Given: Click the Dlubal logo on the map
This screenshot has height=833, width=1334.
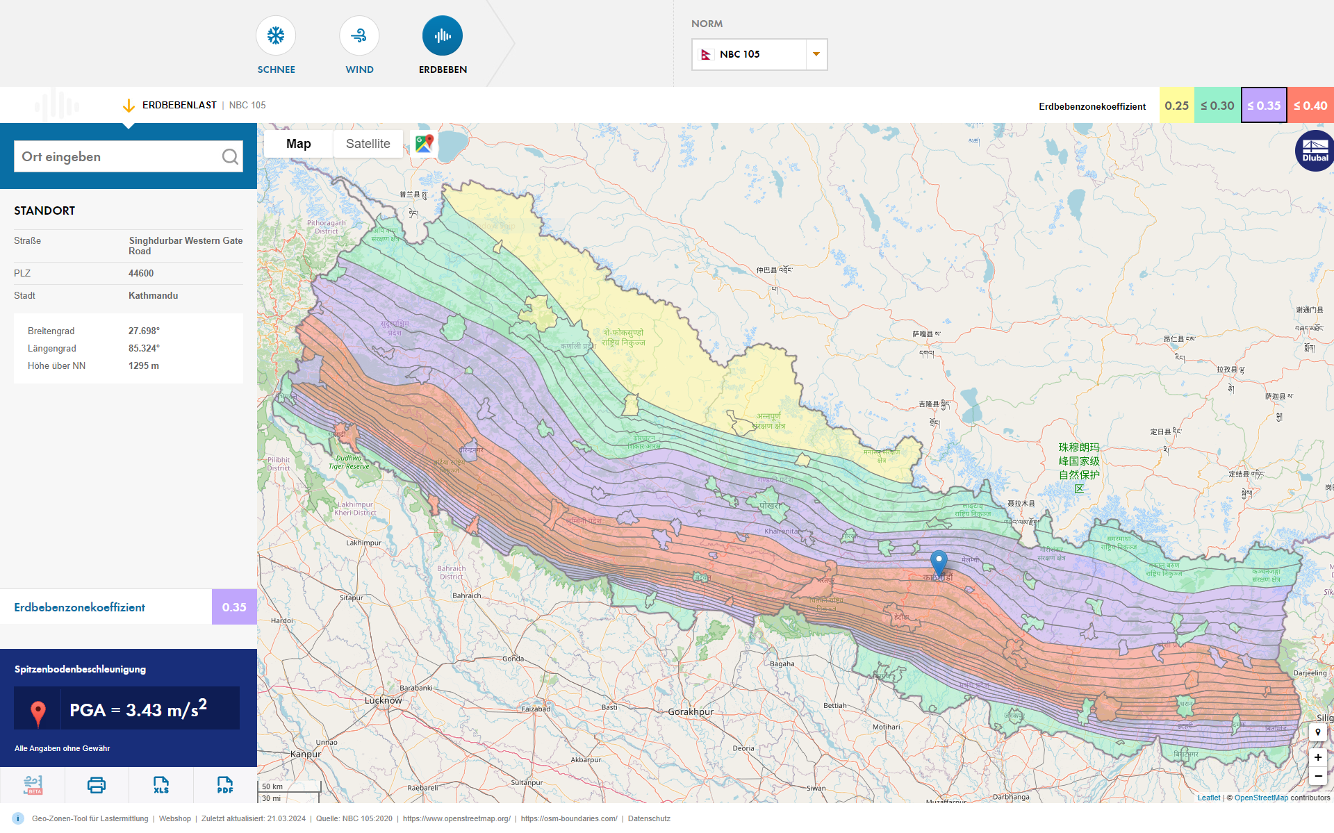Looking at the screenshot, I should [1314, 150].
